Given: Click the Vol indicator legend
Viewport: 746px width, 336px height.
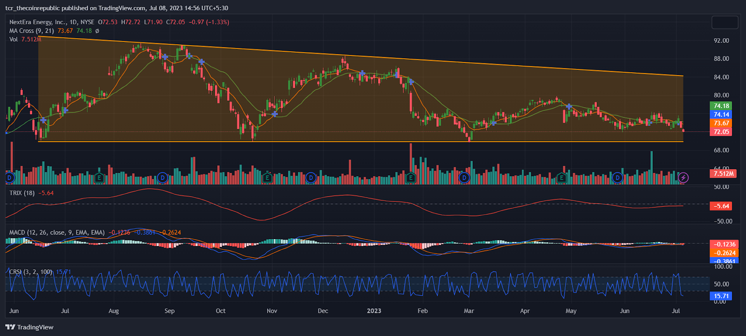Looking at the screenshot, I should [x=14, y=39].
